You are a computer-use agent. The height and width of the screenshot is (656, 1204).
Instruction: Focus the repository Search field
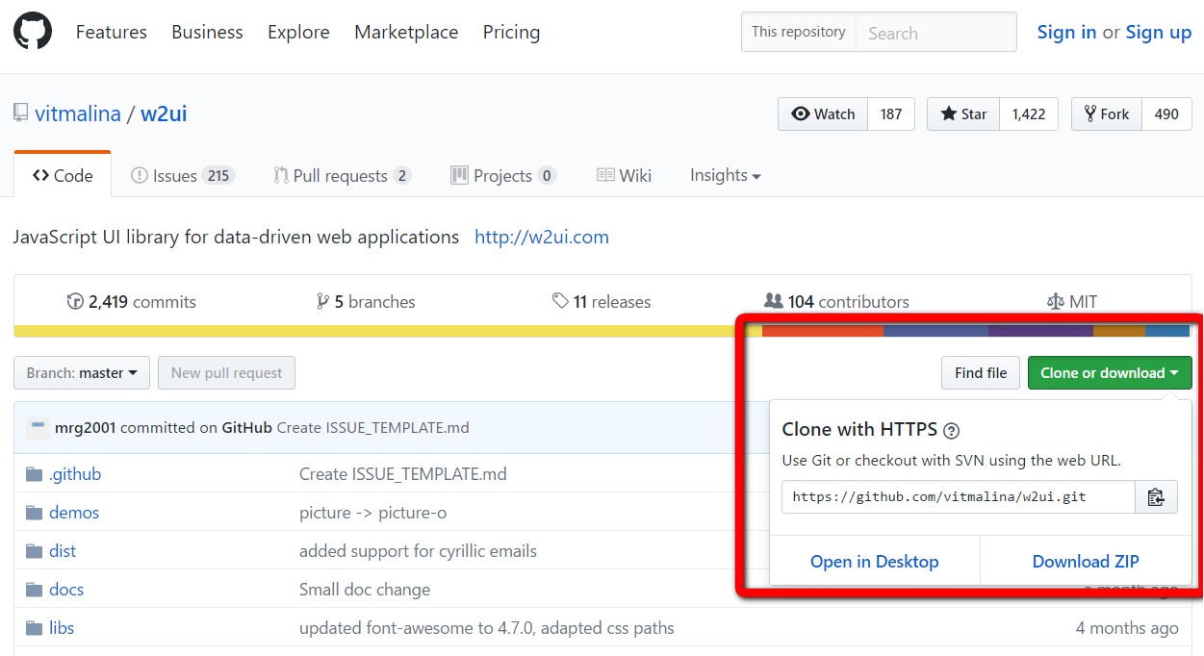[936, 32]
